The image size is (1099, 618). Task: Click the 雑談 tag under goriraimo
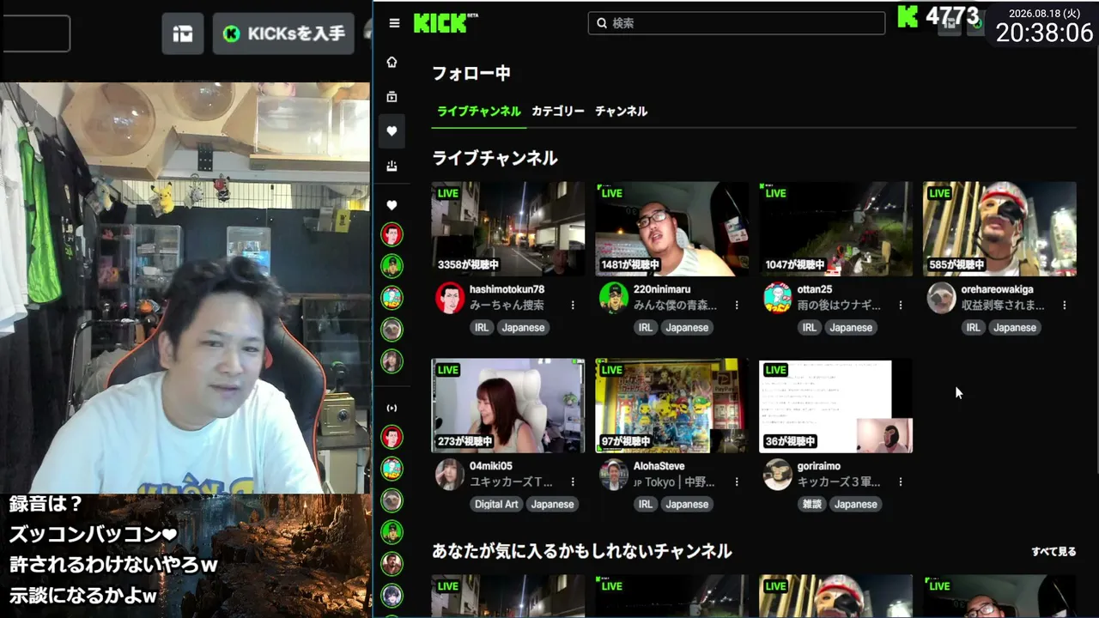click(x=812, y=504)
